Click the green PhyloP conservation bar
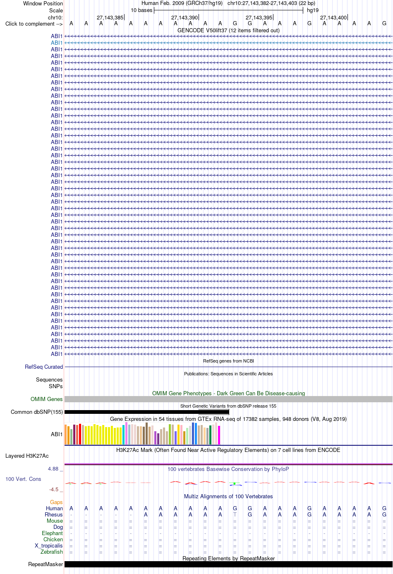Image resolution: width=393 pixels, height=574 pixels. [235, 483]
